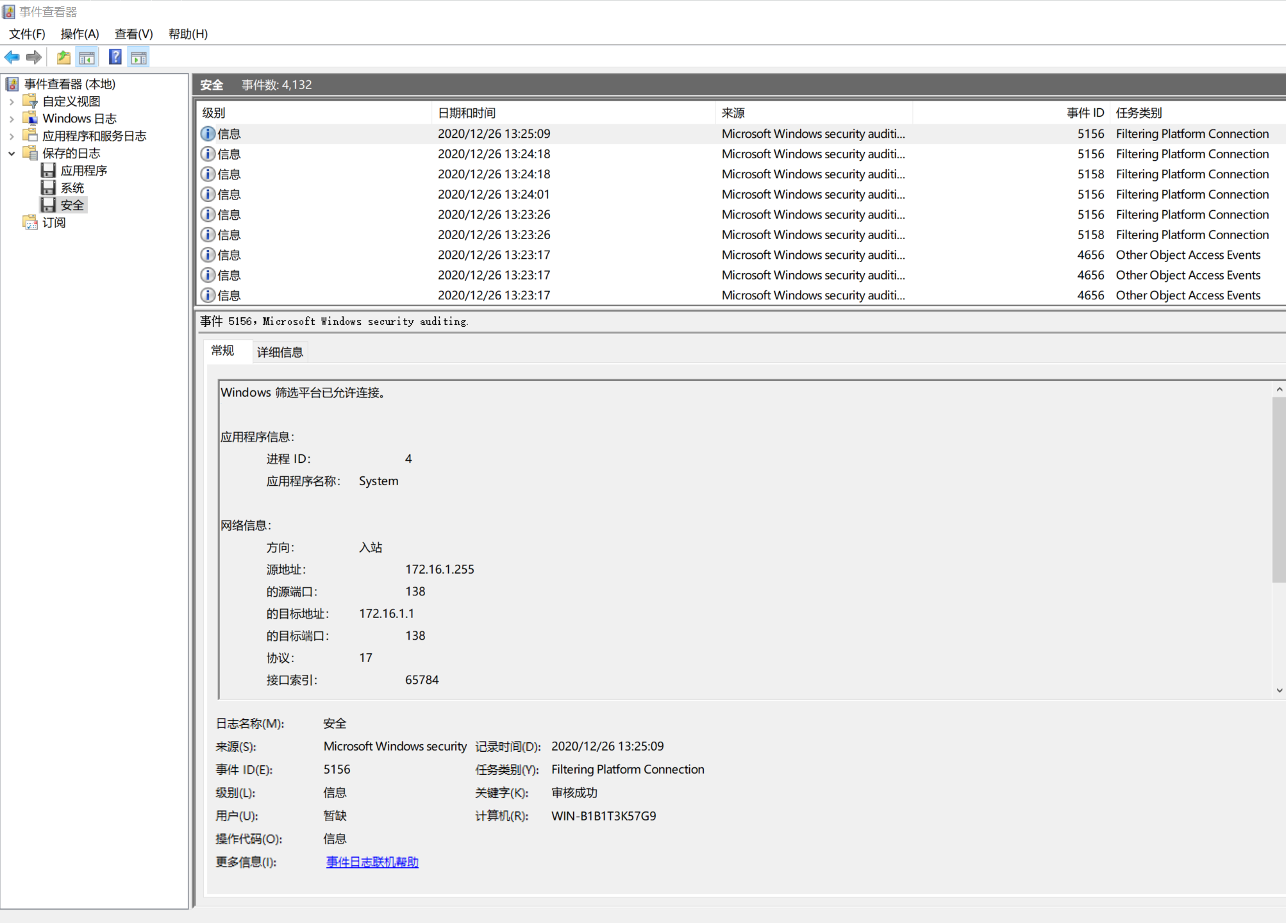Click the blue Back arrow toolbar icon
Image resolution: width=1286 pixels, height=923 pixels.
pos(12,58)
